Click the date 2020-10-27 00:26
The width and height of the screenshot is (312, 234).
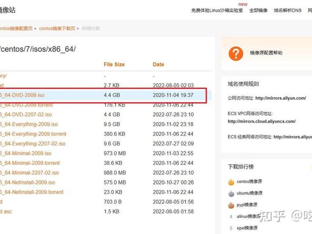click(x=173, y=183)
